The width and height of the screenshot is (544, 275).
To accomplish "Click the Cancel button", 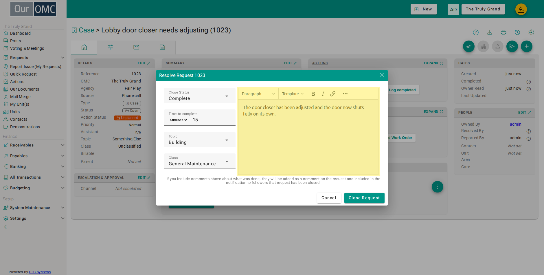I will click(329, 198).
